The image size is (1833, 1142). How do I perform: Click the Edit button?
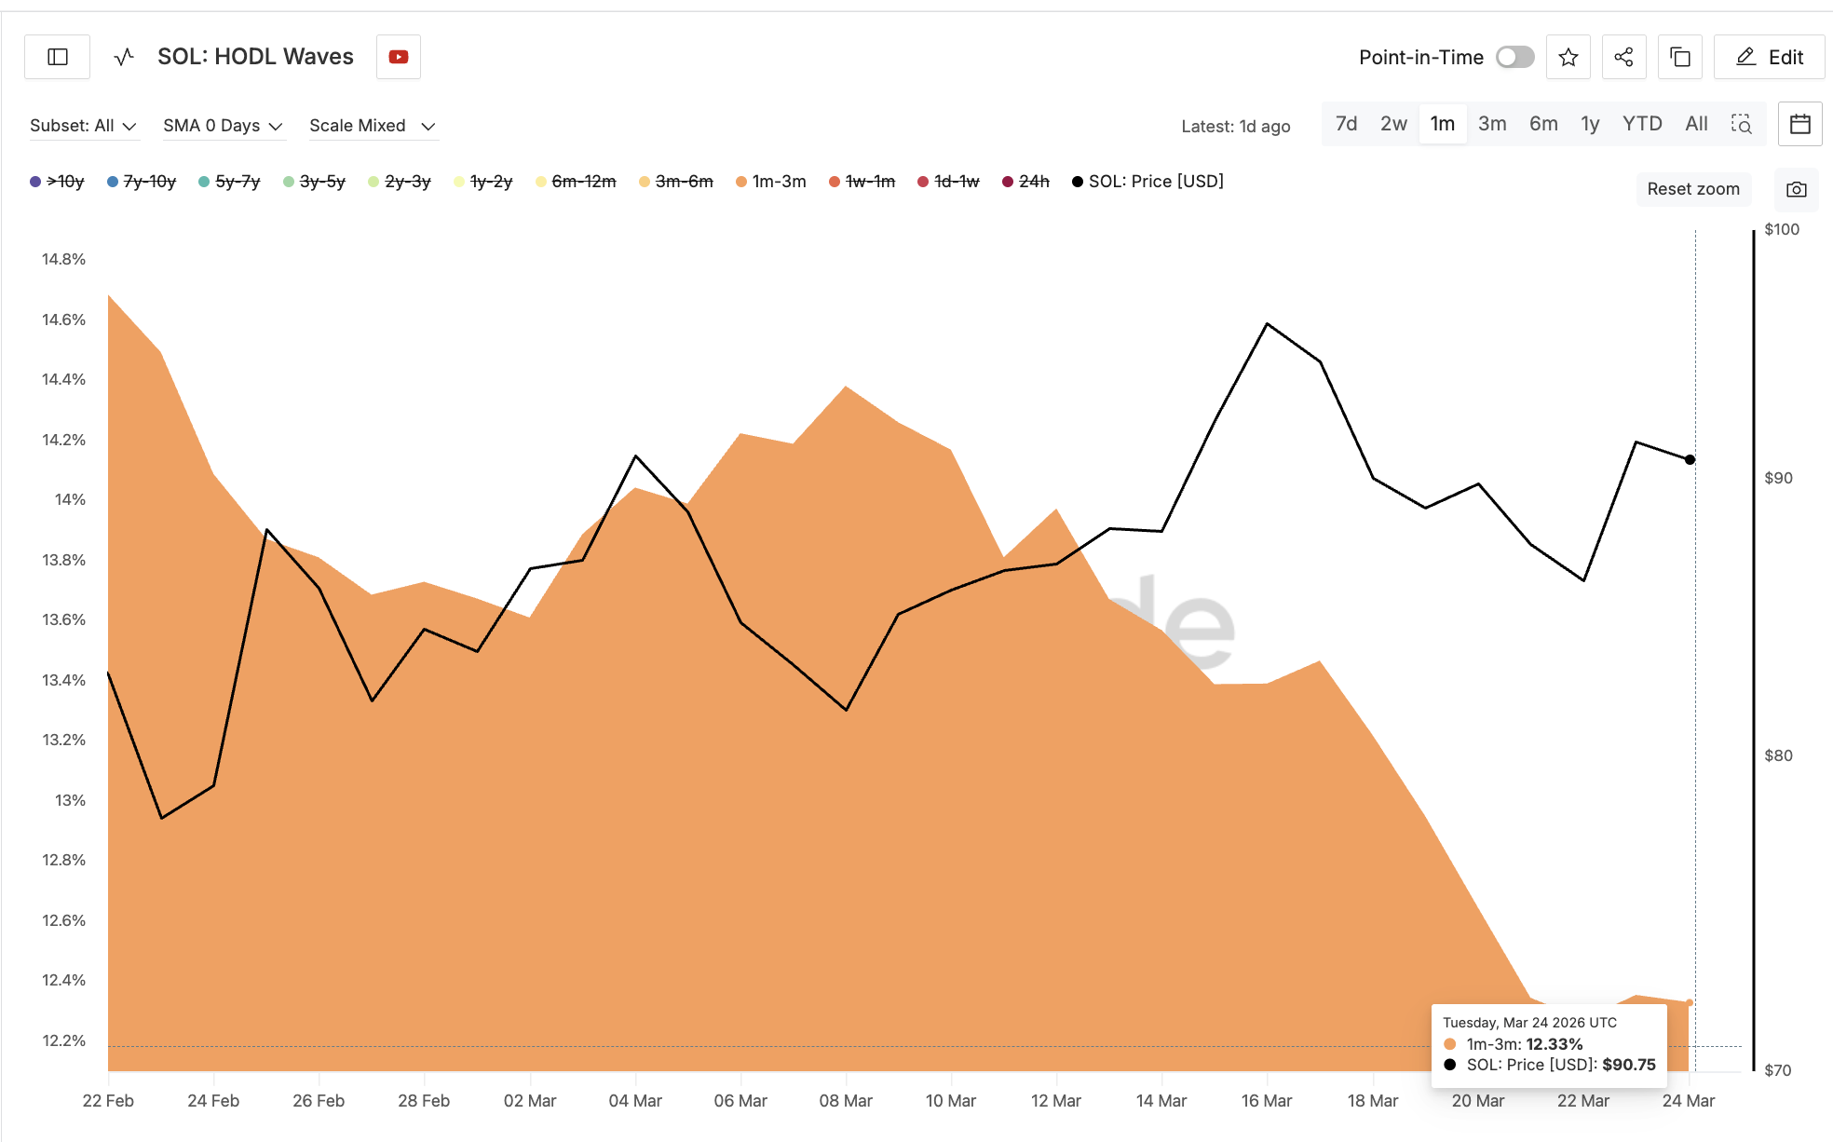(1770, 57)
